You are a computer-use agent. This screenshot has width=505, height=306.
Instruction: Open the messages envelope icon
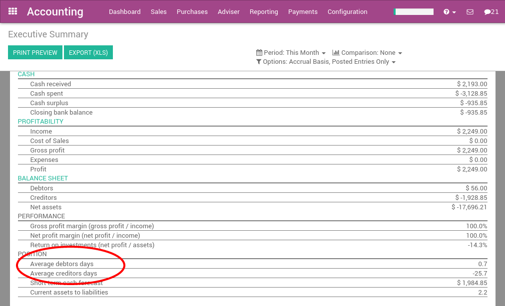pos(470,11)
